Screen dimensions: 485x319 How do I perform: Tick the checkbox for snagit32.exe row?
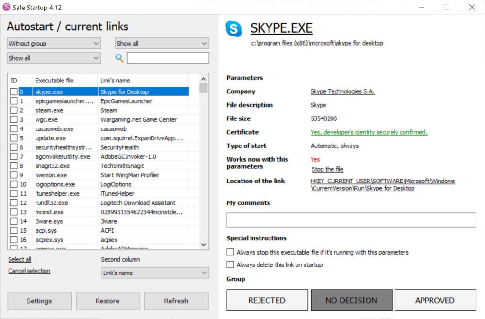click(14, 165)
